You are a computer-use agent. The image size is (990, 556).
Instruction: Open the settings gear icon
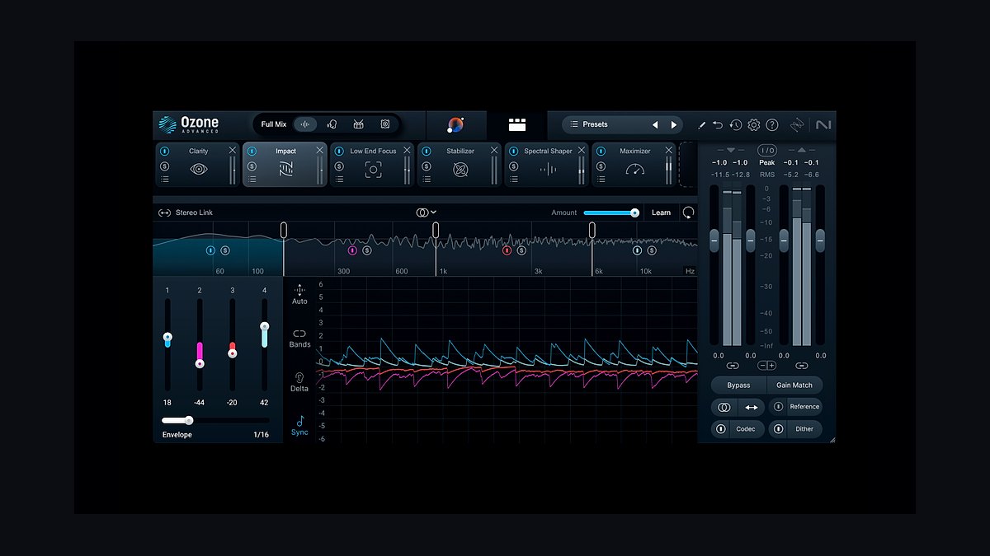(x=753, y=125)
